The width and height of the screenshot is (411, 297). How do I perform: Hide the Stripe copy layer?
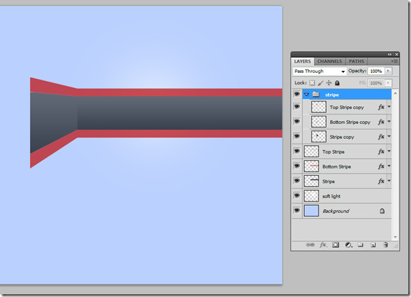(297, 136)
